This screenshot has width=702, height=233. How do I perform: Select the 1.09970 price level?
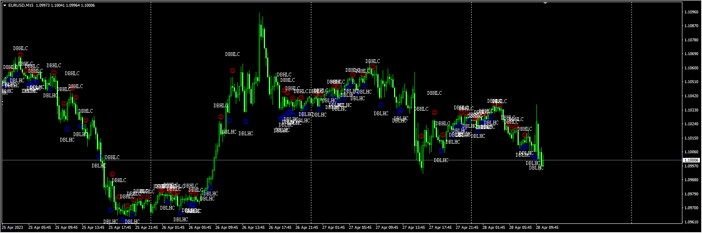click(x=692, y=166)
